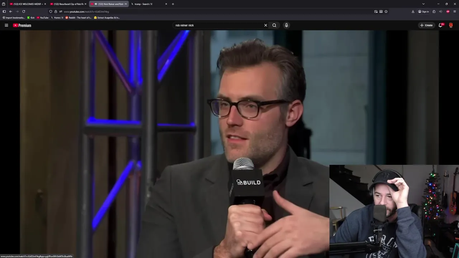Close the ICE WELCOMES MIZKIF tab
Screen dimensions: 459x258
45,4
